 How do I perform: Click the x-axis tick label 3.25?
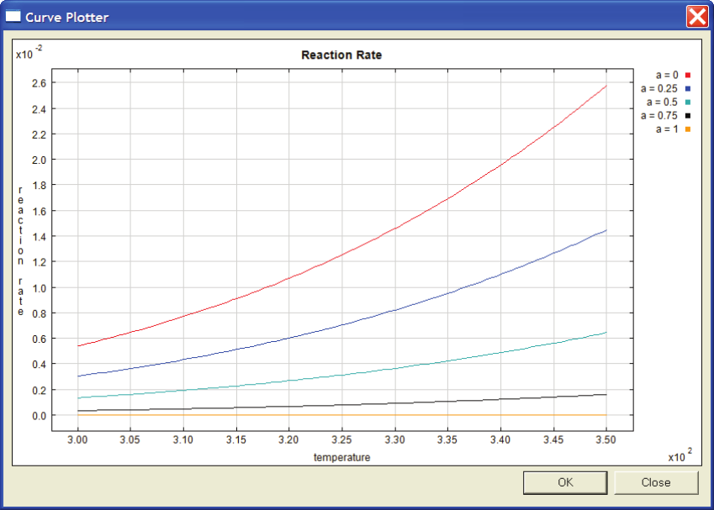click(x=341, y=440)
